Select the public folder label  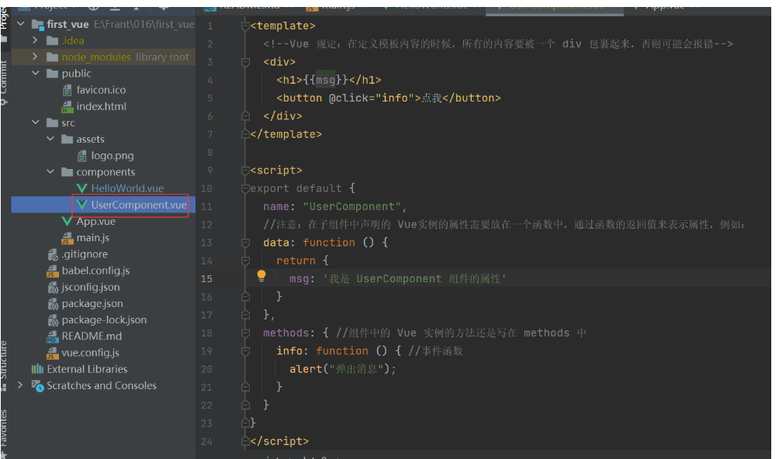click(x=77, y=74)
